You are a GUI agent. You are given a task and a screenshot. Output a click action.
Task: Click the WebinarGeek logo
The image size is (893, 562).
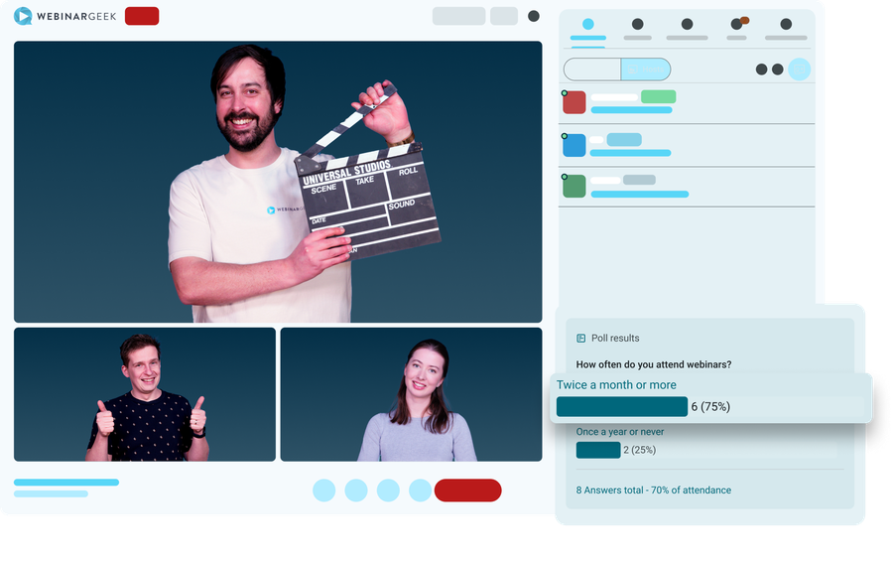coord(64,16)
